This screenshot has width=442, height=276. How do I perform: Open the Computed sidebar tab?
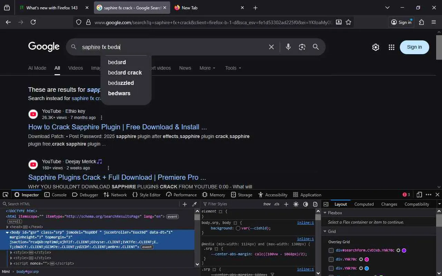click(x=364, y=204)
